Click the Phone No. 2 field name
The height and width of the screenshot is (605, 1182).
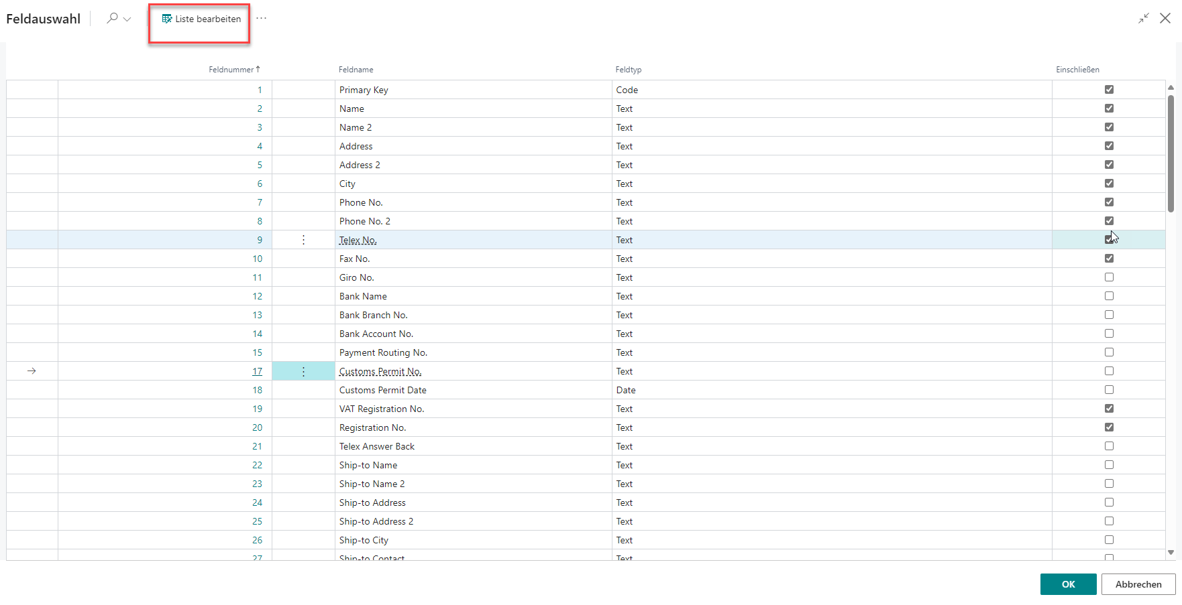pos(365,221)
